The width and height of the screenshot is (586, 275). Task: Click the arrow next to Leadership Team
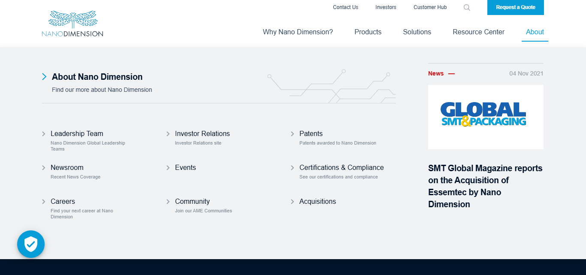[x=44, y=134]
